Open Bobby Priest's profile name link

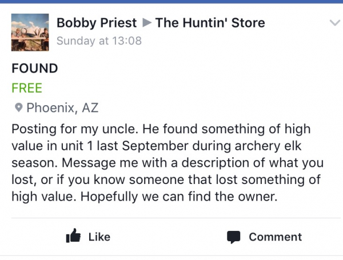[97, 23]
